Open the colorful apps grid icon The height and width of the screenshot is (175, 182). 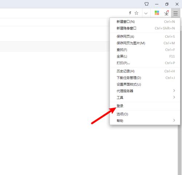[x=157, y=13]
